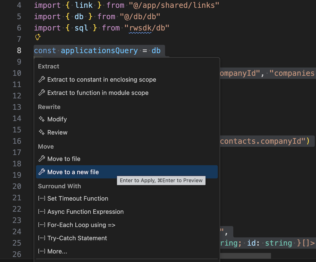The width and height of the screenshot is (316, 262).
Task: Click the sparkle icon next to Modify
Action: coord(41,119)
